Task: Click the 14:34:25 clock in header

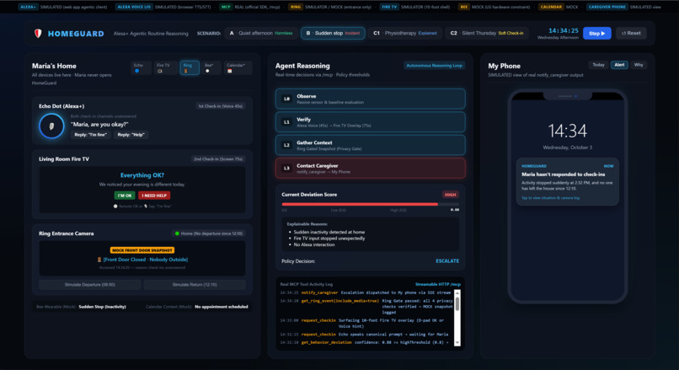Action: (x=563, y=30)
